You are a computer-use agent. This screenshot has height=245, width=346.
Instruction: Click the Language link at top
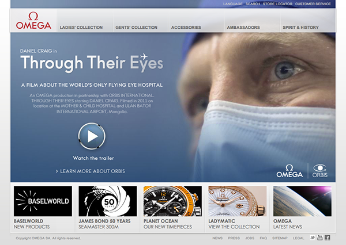pos(232,4)
